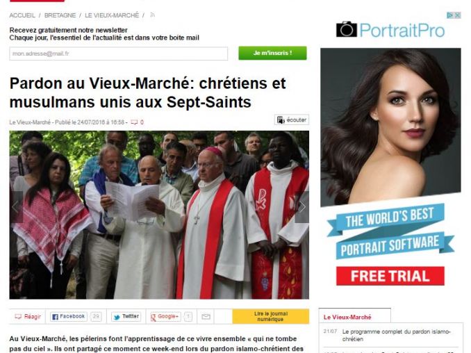This screenshot has width=471, height=353.
Task: Click the newsletter email address field
Action: (118, 54)
